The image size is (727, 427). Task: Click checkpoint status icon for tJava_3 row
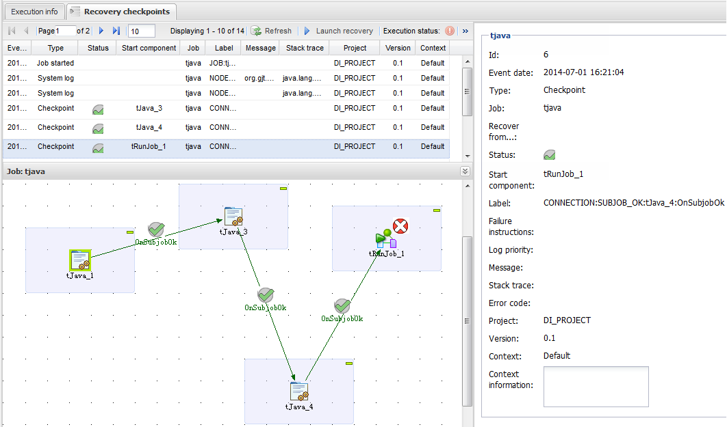pos(99,109)
